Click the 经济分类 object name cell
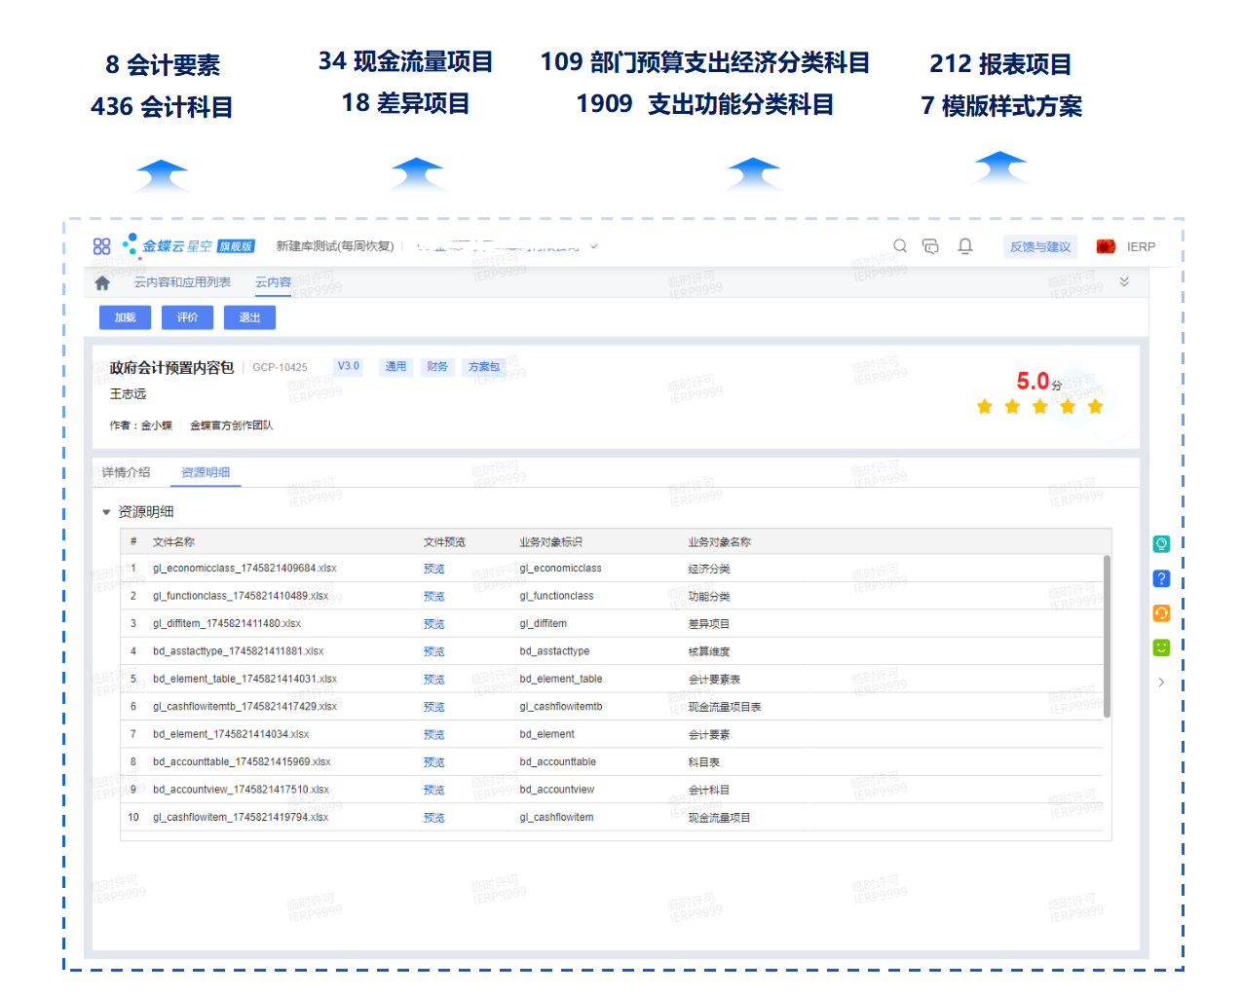Image resolution: width=1242 pixels, height=997 pixels. 709,569
